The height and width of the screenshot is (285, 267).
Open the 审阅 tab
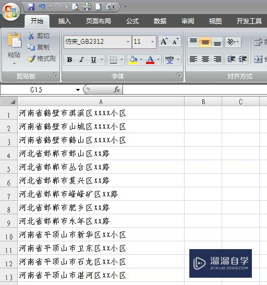click(x=188, y=21)
